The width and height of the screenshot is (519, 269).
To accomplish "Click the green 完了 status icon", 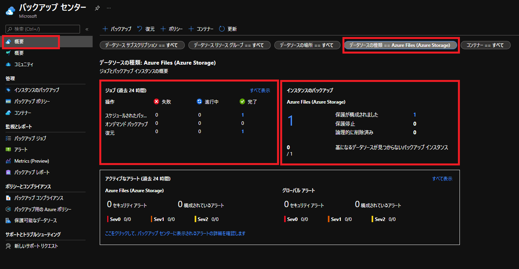I will click(242, 102).
